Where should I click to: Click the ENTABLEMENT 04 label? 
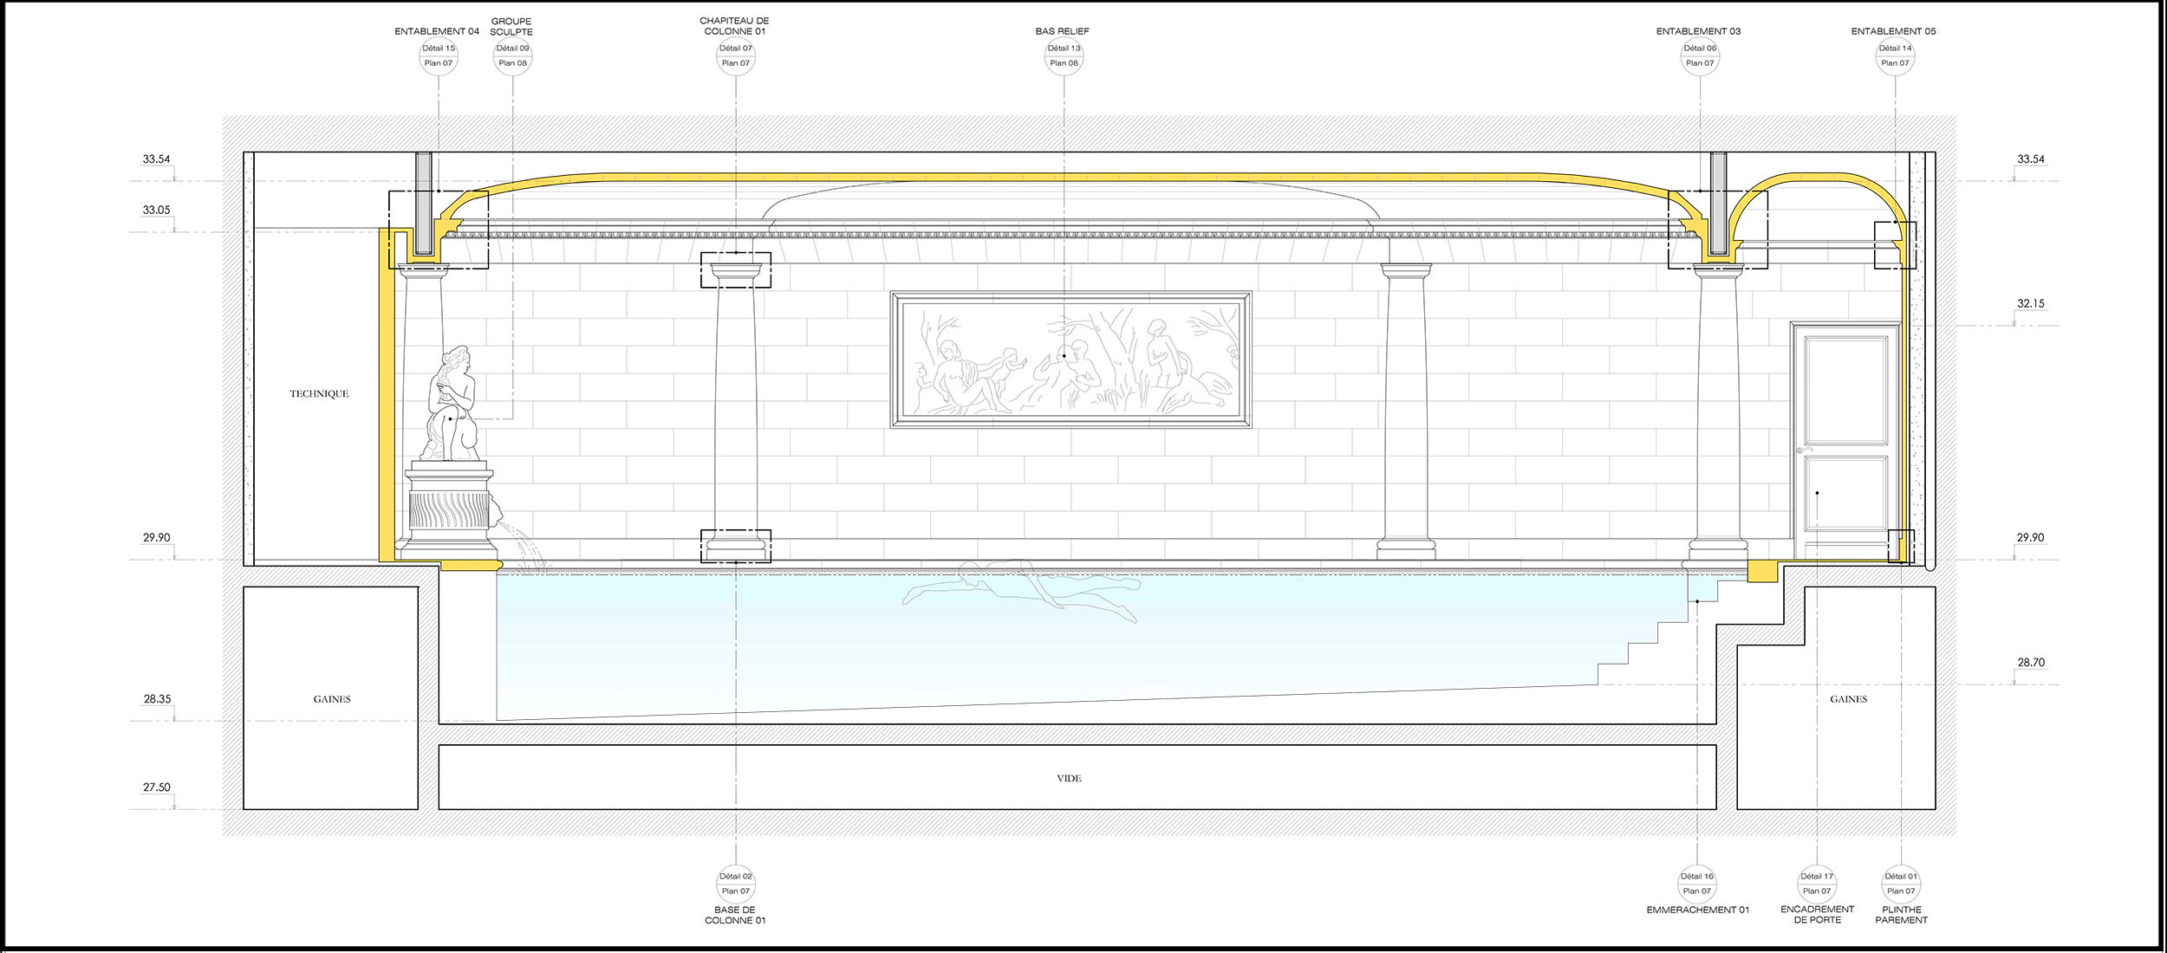[437, 31]
